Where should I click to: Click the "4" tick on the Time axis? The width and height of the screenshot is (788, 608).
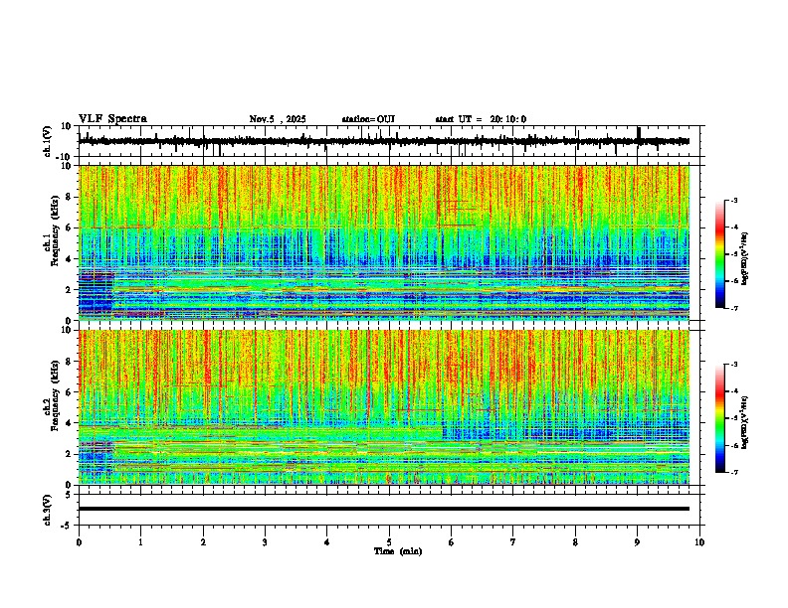point(327,542)
